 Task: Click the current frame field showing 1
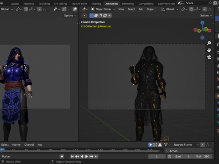pos(157,156)
